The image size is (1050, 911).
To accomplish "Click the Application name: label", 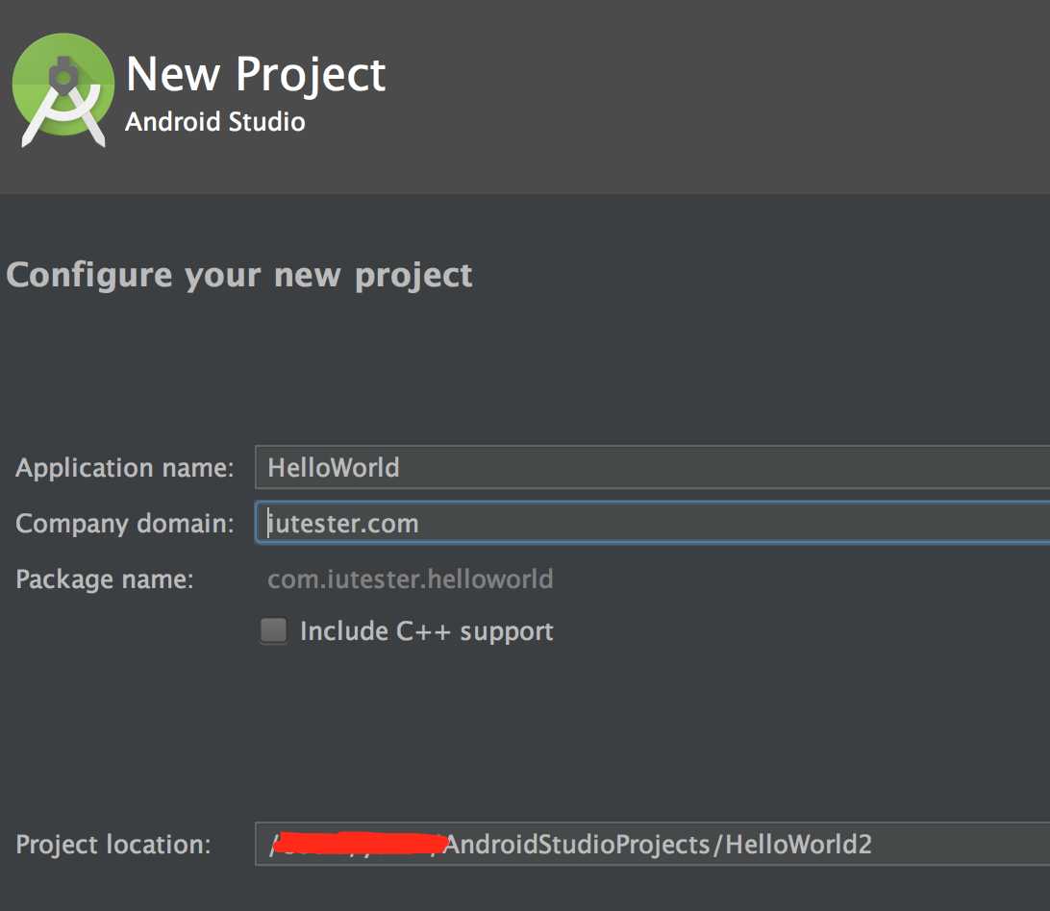I will tap(125, 468).
